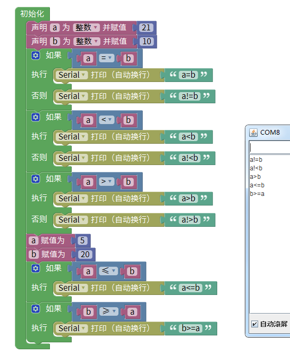
Task: Select the 'a 赋值为' assignment block
Action: (52, 241)
